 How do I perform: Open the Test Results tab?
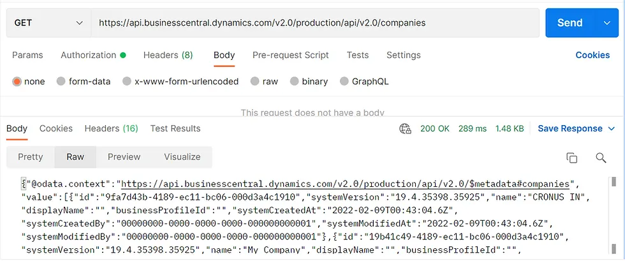coord(175,128)
